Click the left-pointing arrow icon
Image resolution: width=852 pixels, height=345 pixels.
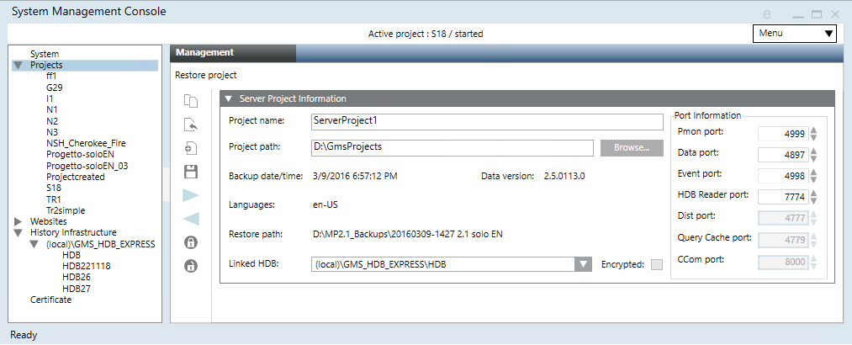tap(191, 220)
